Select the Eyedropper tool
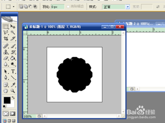 coord(13,85)
